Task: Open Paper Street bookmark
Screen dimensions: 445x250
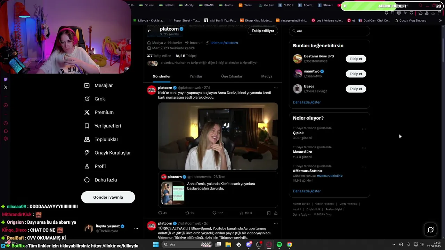Action: pos(184,20)
